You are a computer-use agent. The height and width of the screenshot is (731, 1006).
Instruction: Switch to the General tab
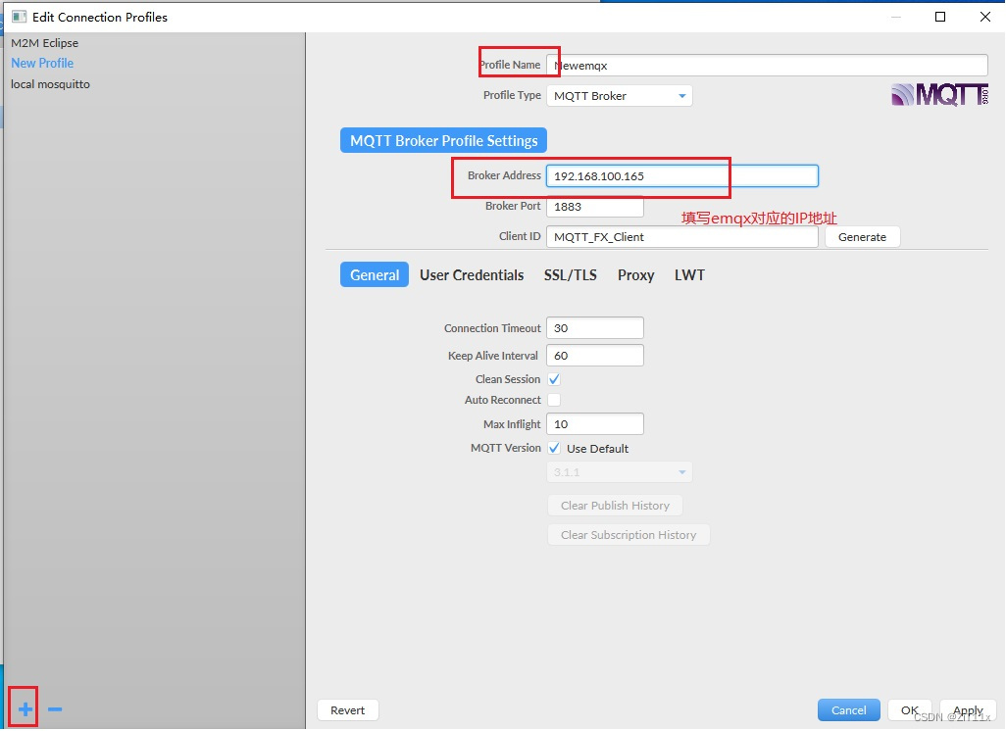[374, 274]
